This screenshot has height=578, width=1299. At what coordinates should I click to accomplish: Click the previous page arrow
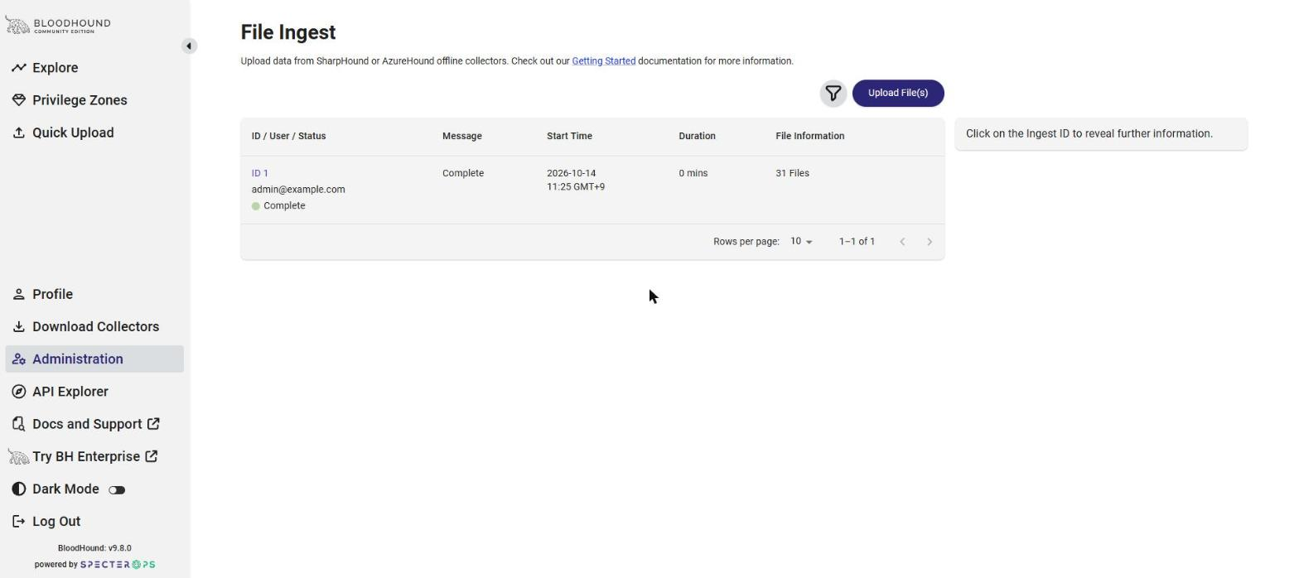point(902,242)
